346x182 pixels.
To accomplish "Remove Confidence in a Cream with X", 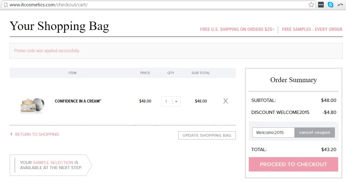I will pos(226,101).
